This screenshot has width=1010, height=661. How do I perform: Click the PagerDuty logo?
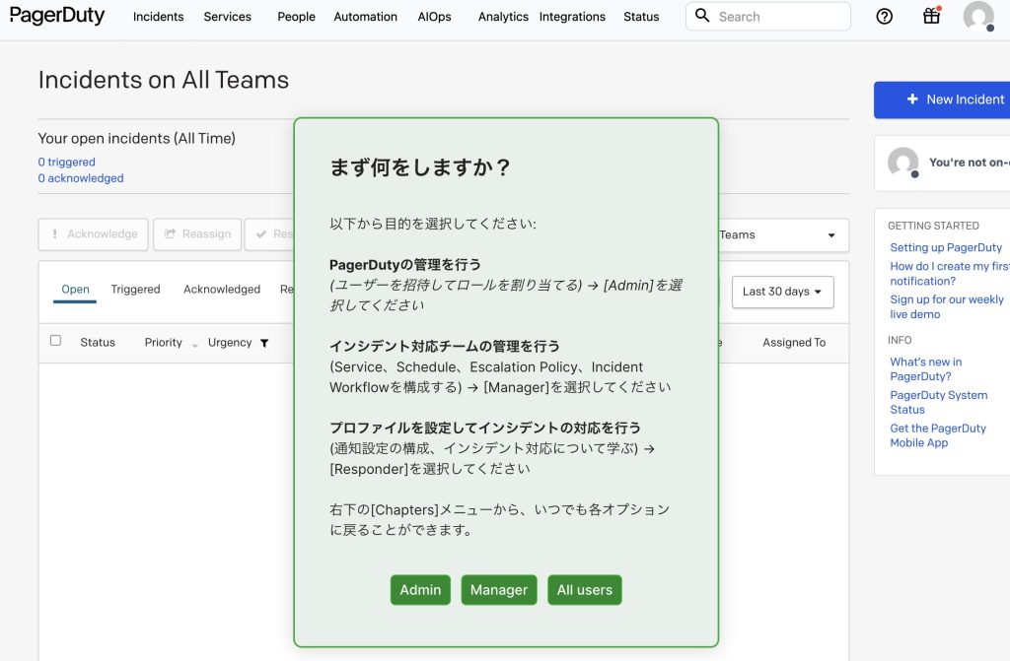tap(56, 16)
